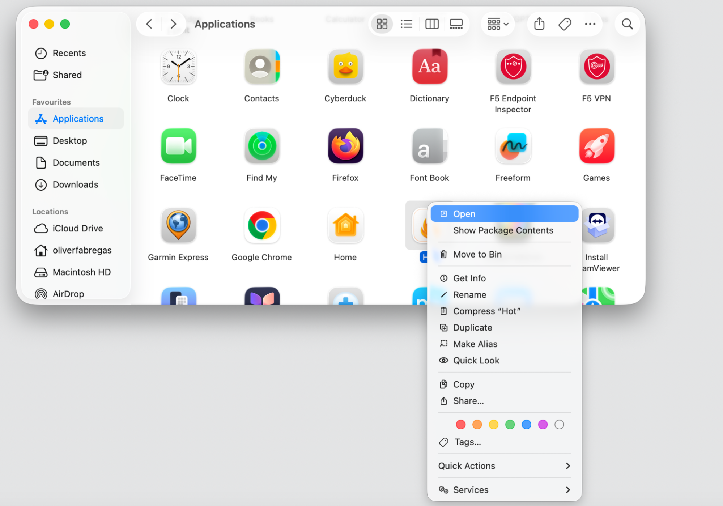The height and width of the screenshot is (506, 723).
Task: Choose Copy from context menu
Action: (x=504, y=384)
